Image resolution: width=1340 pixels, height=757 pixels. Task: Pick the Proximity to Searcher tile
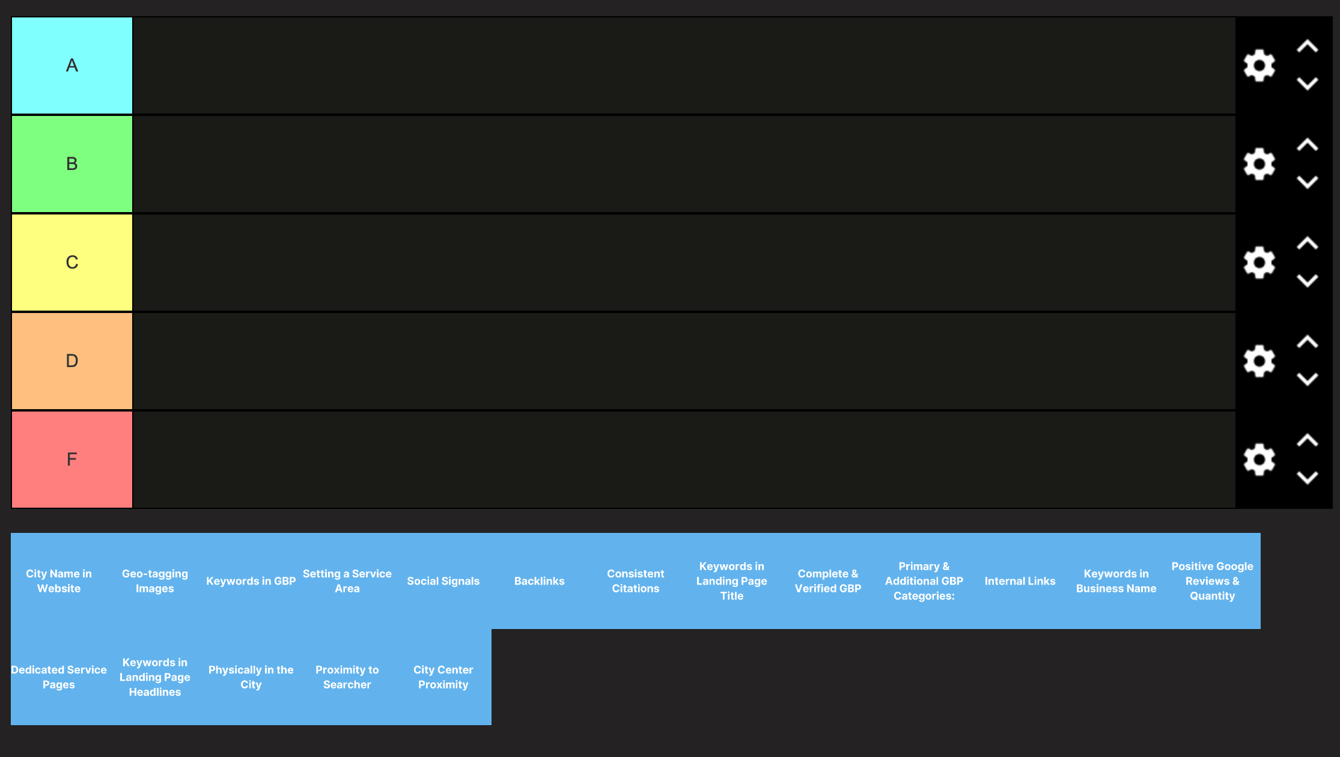click(347, 677)
